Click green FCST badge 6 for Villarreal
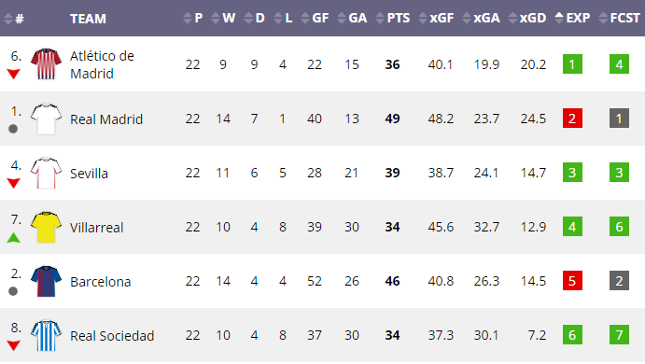 coord(619,227)
